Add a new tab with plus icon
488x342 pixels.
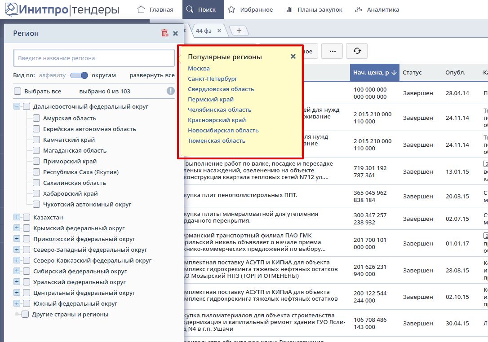point(239,31)
